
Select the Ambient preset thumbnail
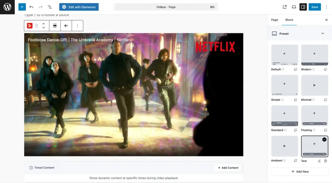285,146
